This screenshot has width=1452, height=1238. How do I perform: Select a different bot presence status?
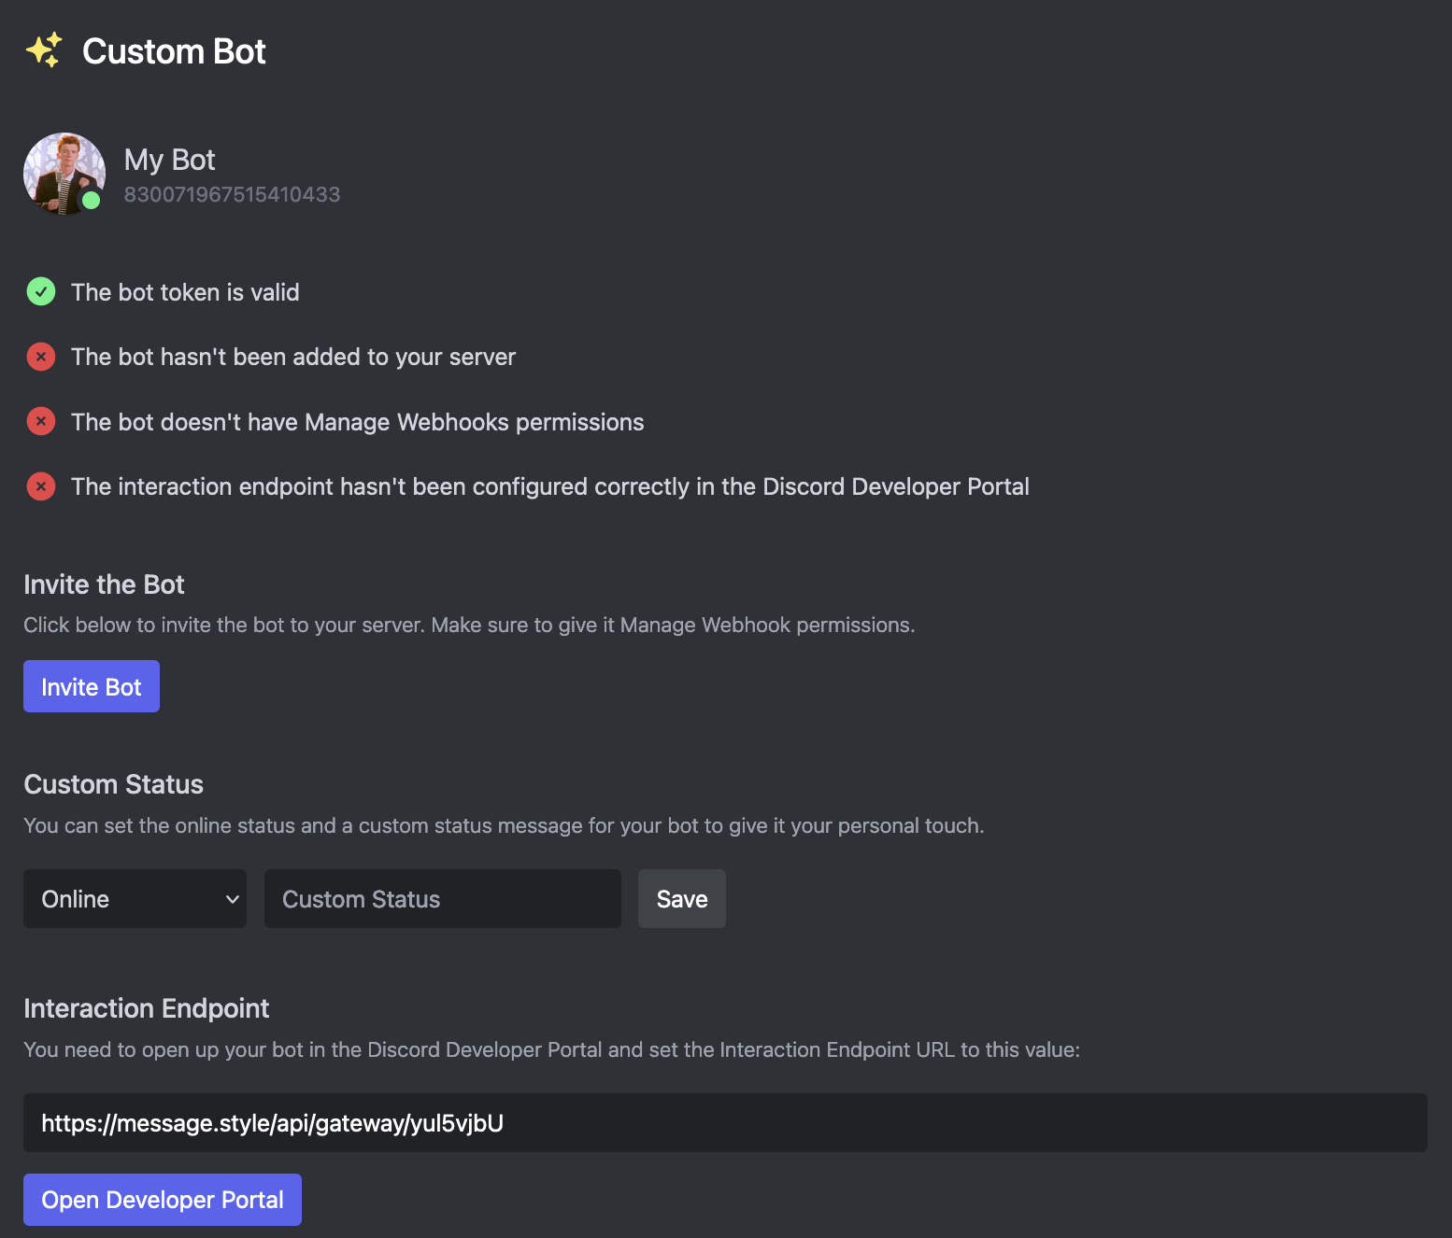pyautogui.click(x=135, y=898)
